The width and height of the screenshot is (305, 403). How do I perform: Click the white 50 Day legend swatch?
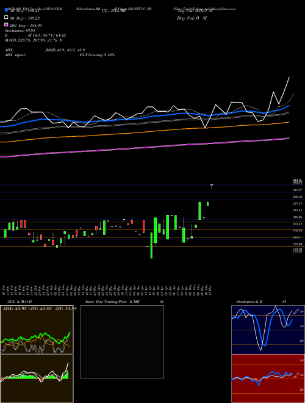[6, 18]
